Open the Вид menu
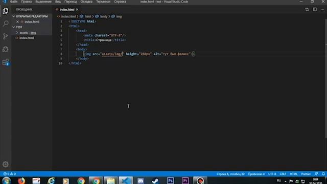 (58, 2)
